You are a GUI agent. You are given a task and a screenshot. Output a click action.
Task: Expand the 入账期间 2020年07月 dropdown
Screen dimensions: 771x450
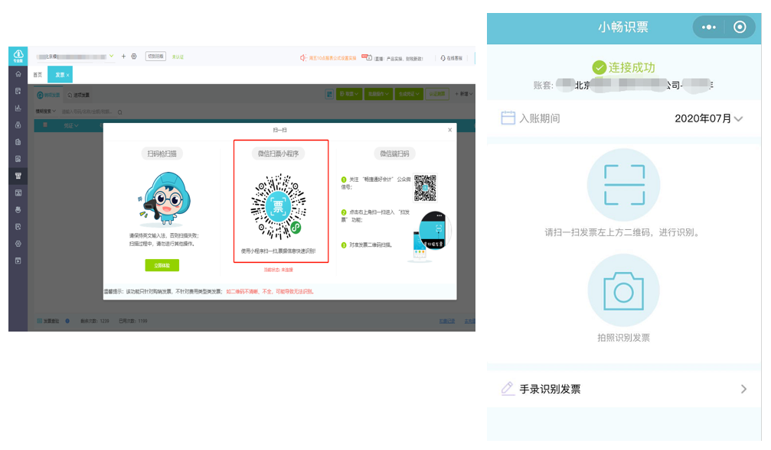(x=708, y=118)
